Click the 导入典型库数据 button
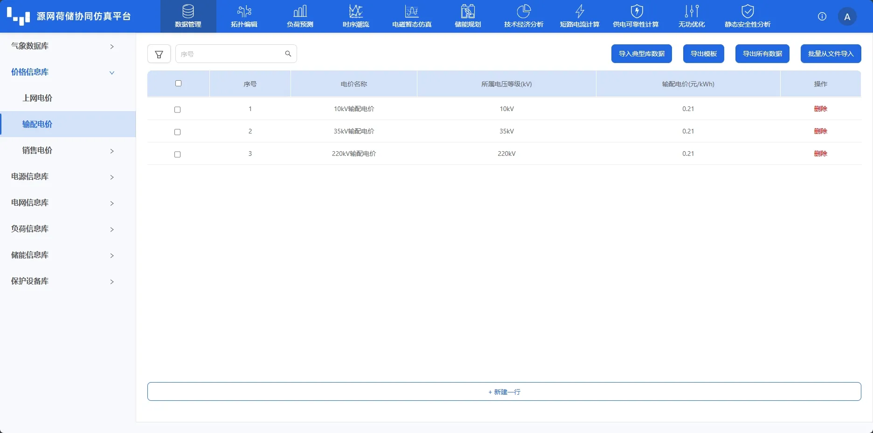This screenshot has height=433, width=873. click(641, 54)
